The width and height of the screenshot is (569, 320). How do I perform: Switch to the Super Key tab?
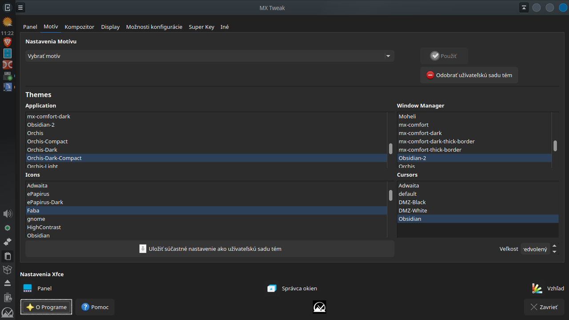pyautogui.click(x=201, y=27)
